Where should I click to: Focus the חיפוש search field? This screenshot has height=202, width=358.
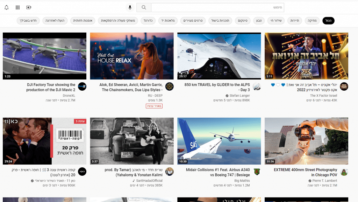[x=217, y=7]
